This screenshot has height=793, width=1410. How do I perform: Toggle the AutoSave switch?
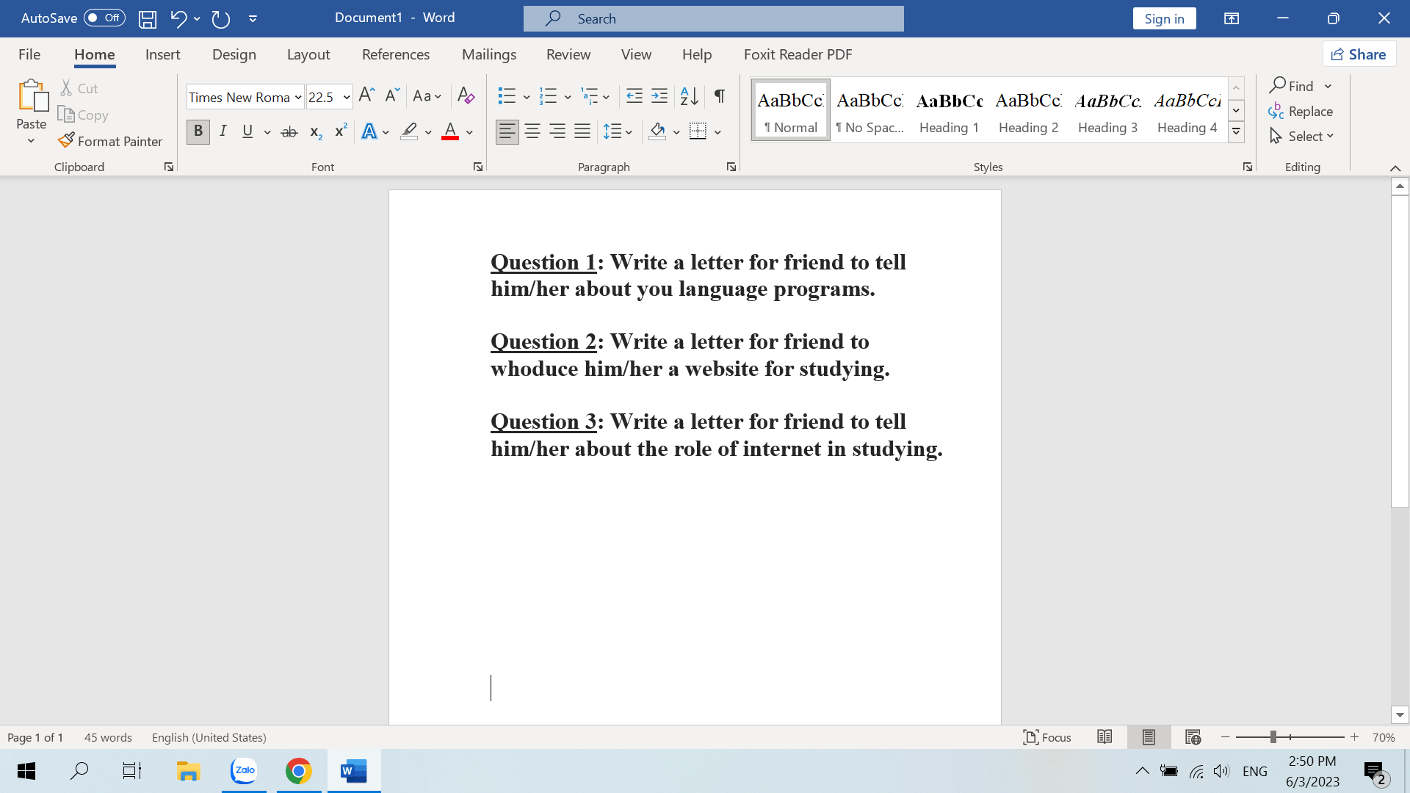[104, 18]
